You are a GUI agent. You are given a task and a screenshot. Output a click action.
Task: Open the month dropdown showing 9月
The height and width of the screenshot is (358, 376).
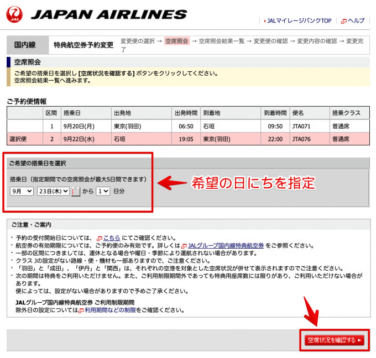point(22,191)
